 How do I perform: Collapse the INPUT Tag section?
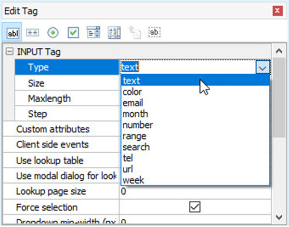pos(9,52)
